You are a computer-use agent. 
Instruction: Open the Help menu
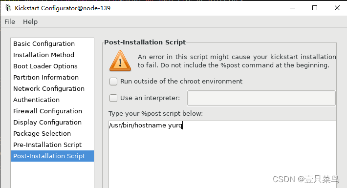point(30,21)
